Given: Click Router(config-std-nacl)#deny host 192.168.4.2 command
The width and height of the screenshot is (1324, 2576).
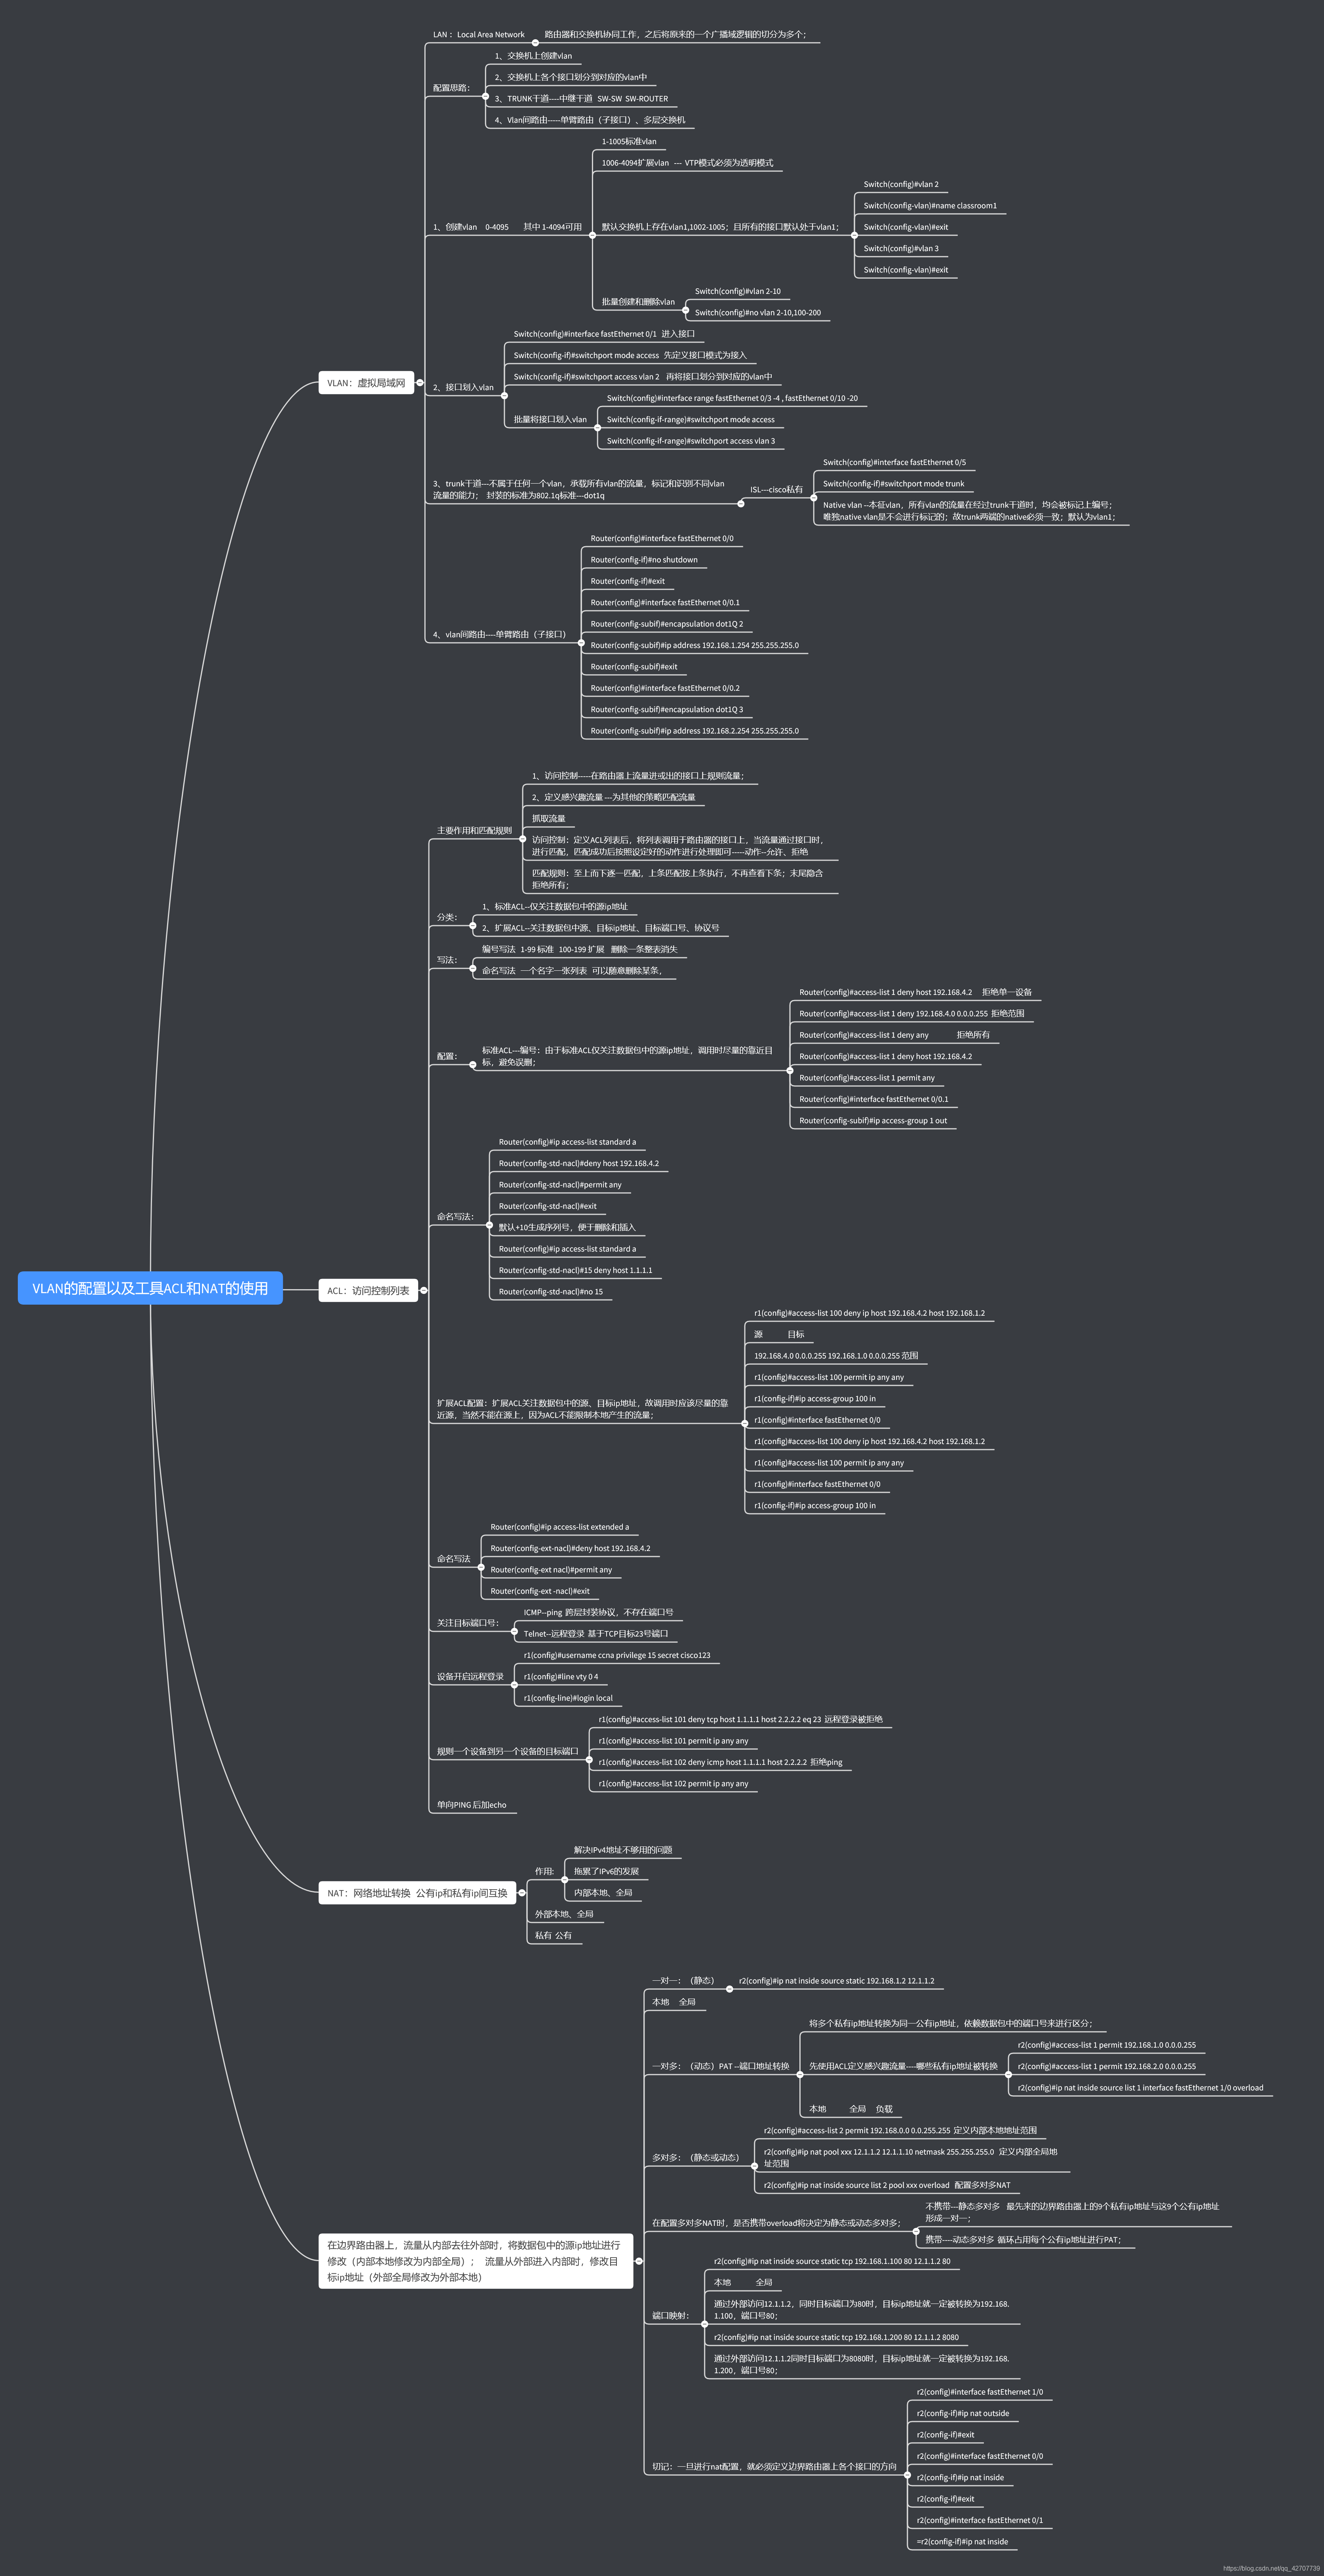Looking at the screenshot, I should 579,1164.
